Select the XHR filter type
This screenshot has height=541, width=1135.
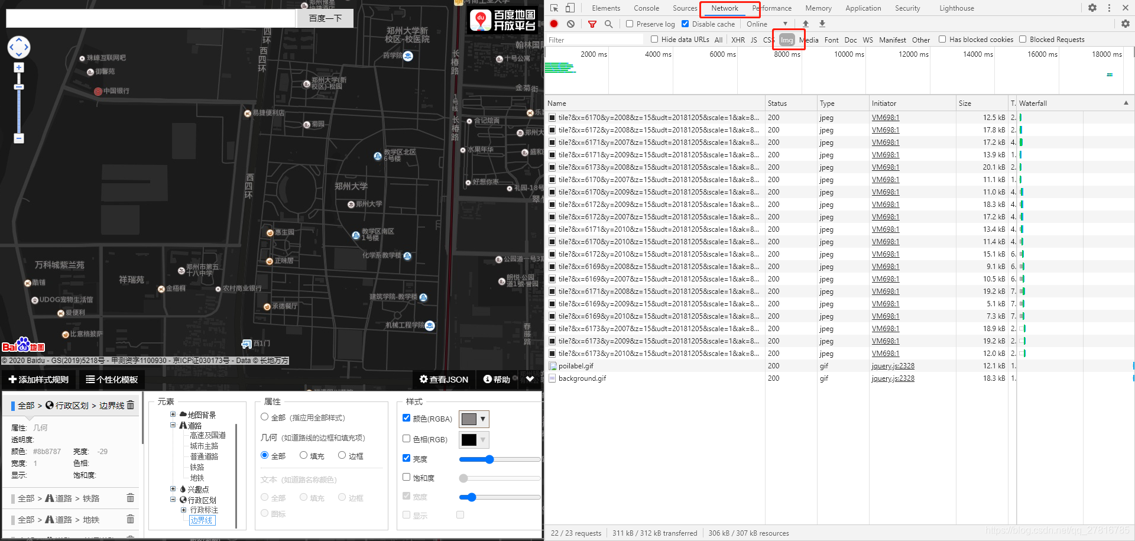click(738, 40)
